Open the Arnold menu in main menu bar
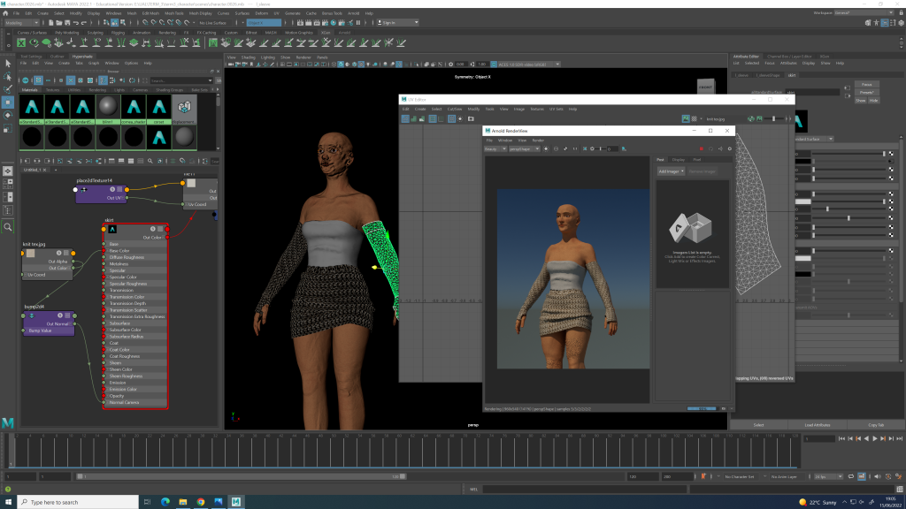This screenshot has width=906, height=509. click(353, 13)
